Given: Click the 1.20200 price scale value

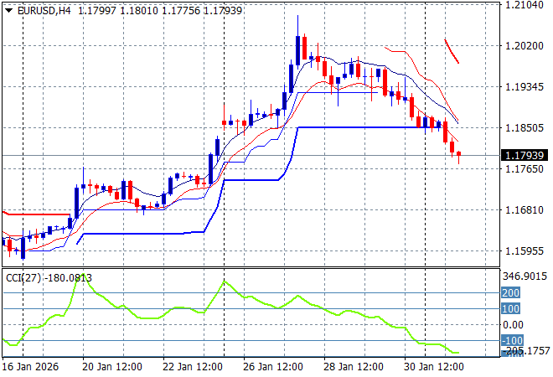Looking at the screenshot, I should click(524, 46).
